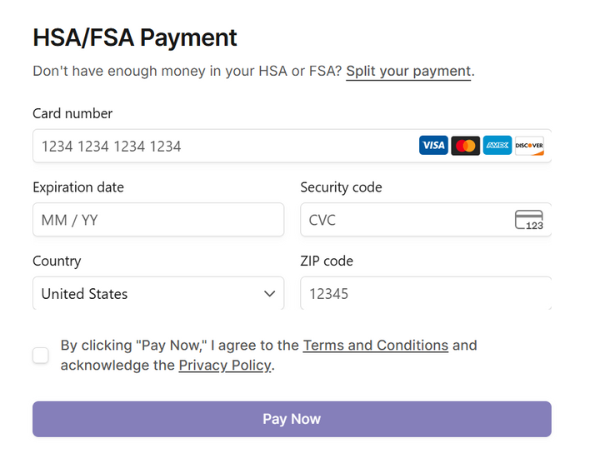Image resolution: width=600 pixels, height=453 pixels.
Task: Select the ZIP code input field
Action: tap(425, 294)
